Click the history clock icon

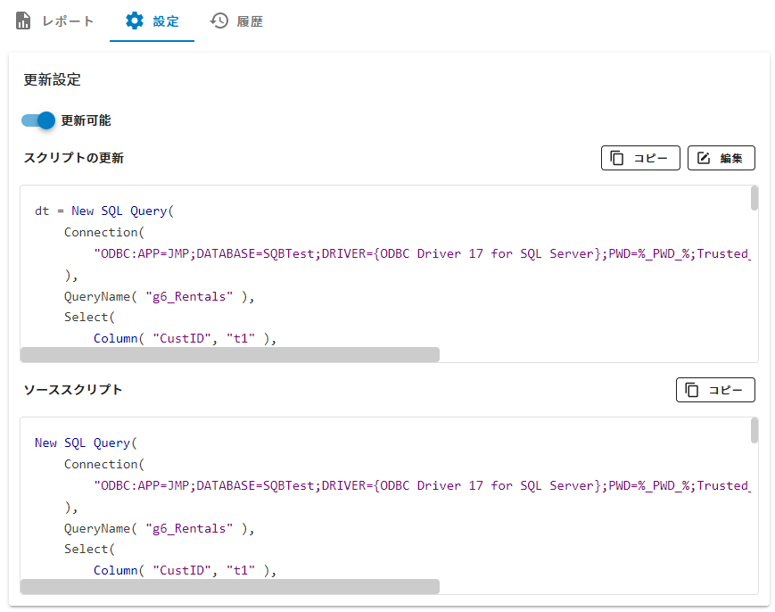click(x=218, y=21)
